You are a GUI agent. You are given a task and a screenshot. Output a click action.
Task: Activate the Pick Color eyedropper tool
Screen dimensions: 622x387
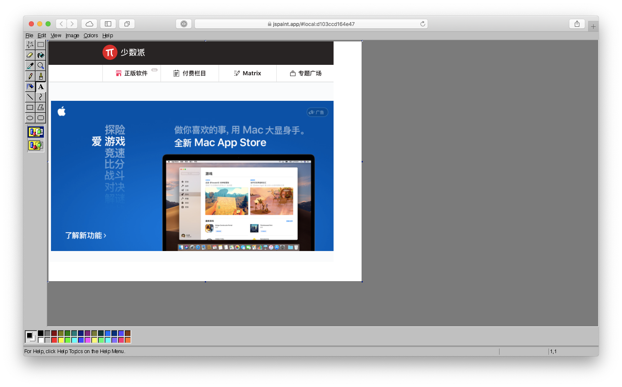click(x=30, y=65)
